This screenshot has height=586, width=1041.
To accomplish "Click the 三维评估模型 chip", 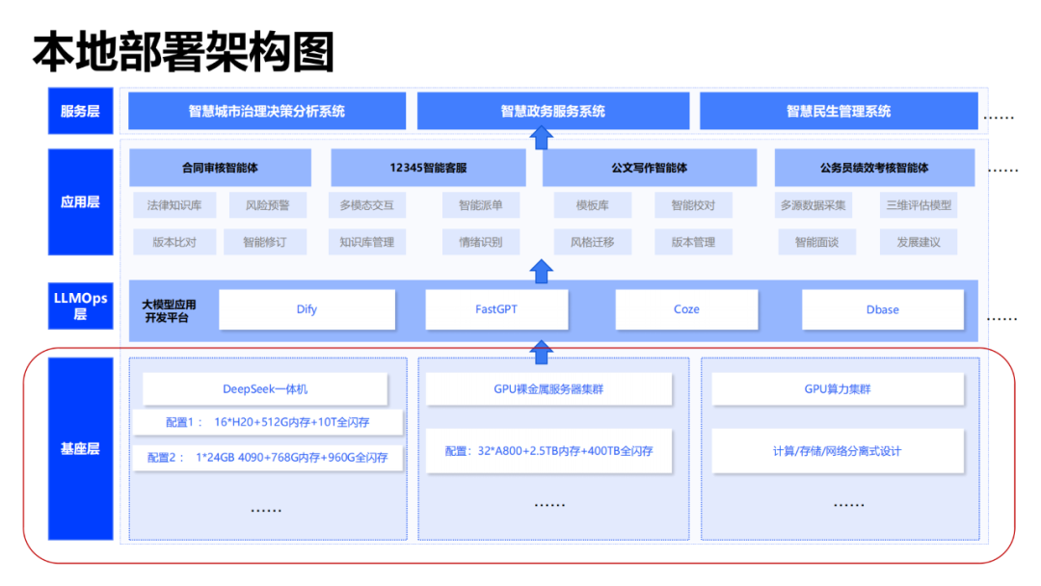I will [919, 205].
